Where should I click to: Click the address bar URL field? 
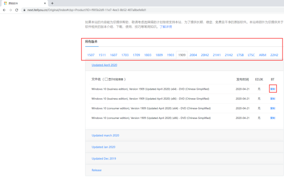123,9
